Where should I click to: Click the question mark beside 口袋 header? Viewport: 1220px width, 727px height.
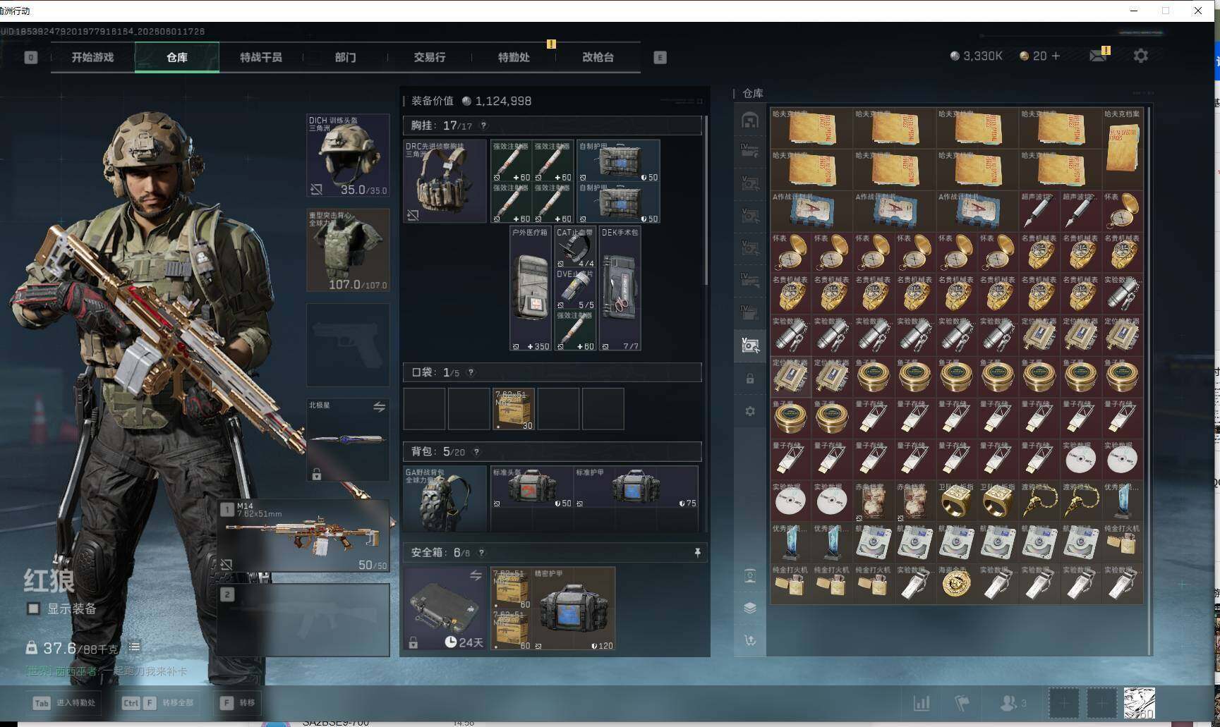pyautogui.click(x=471, y=372)
